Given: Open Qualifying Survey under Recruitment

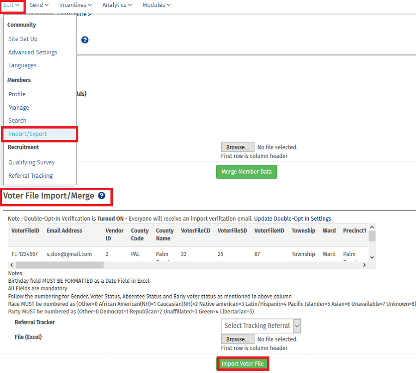Looking at the screenshot, I should click(x=31, y=162).
